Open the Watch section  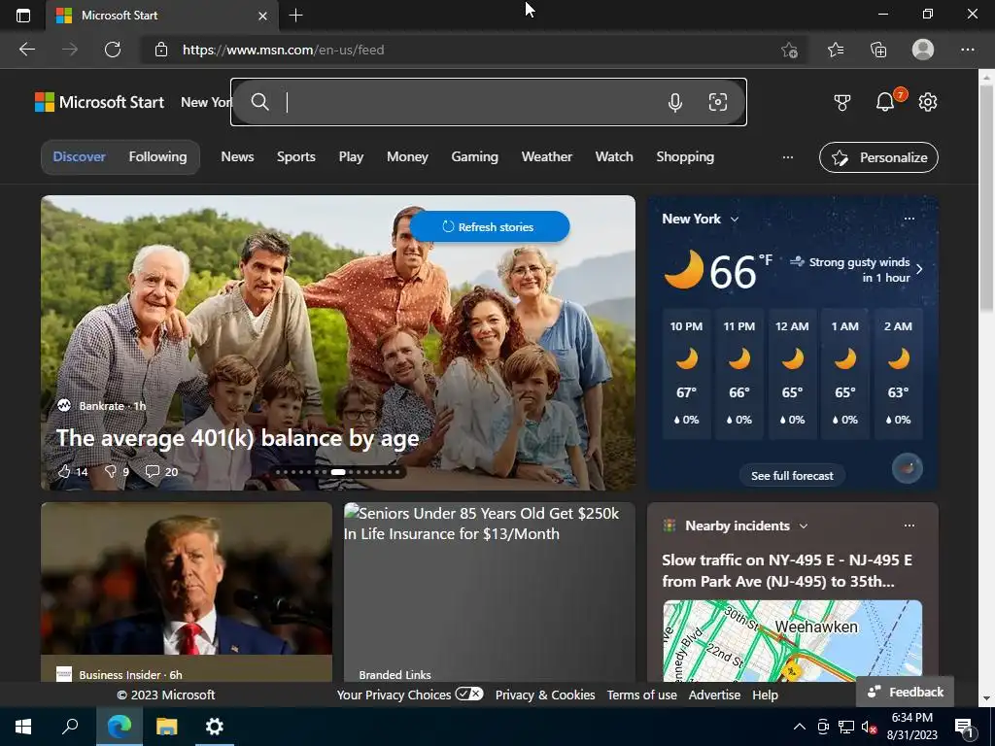tap(614, 156)
